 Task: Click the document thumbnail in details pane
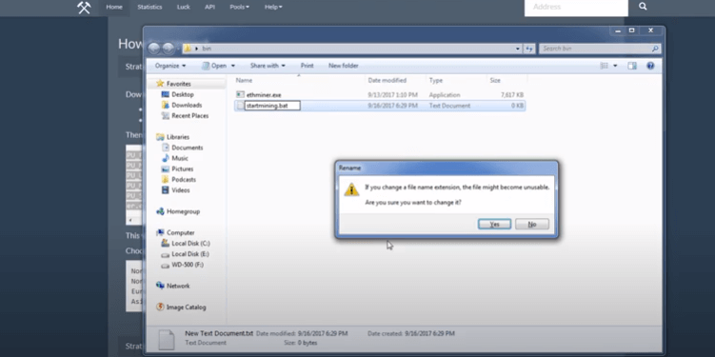tap(167, 339)
